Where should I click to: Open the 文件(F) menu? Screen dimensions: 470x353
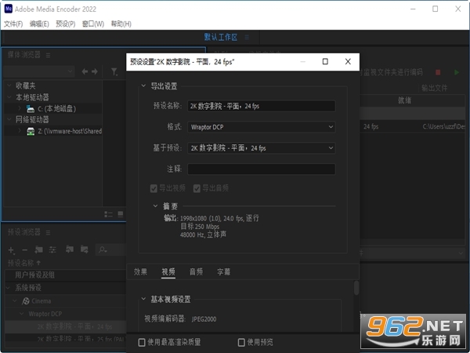[13, 24]
